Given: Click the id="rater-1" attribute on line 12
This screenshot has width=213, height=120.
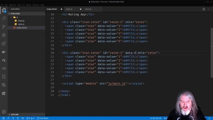Looking at the screenshot, I should [113, 22].
